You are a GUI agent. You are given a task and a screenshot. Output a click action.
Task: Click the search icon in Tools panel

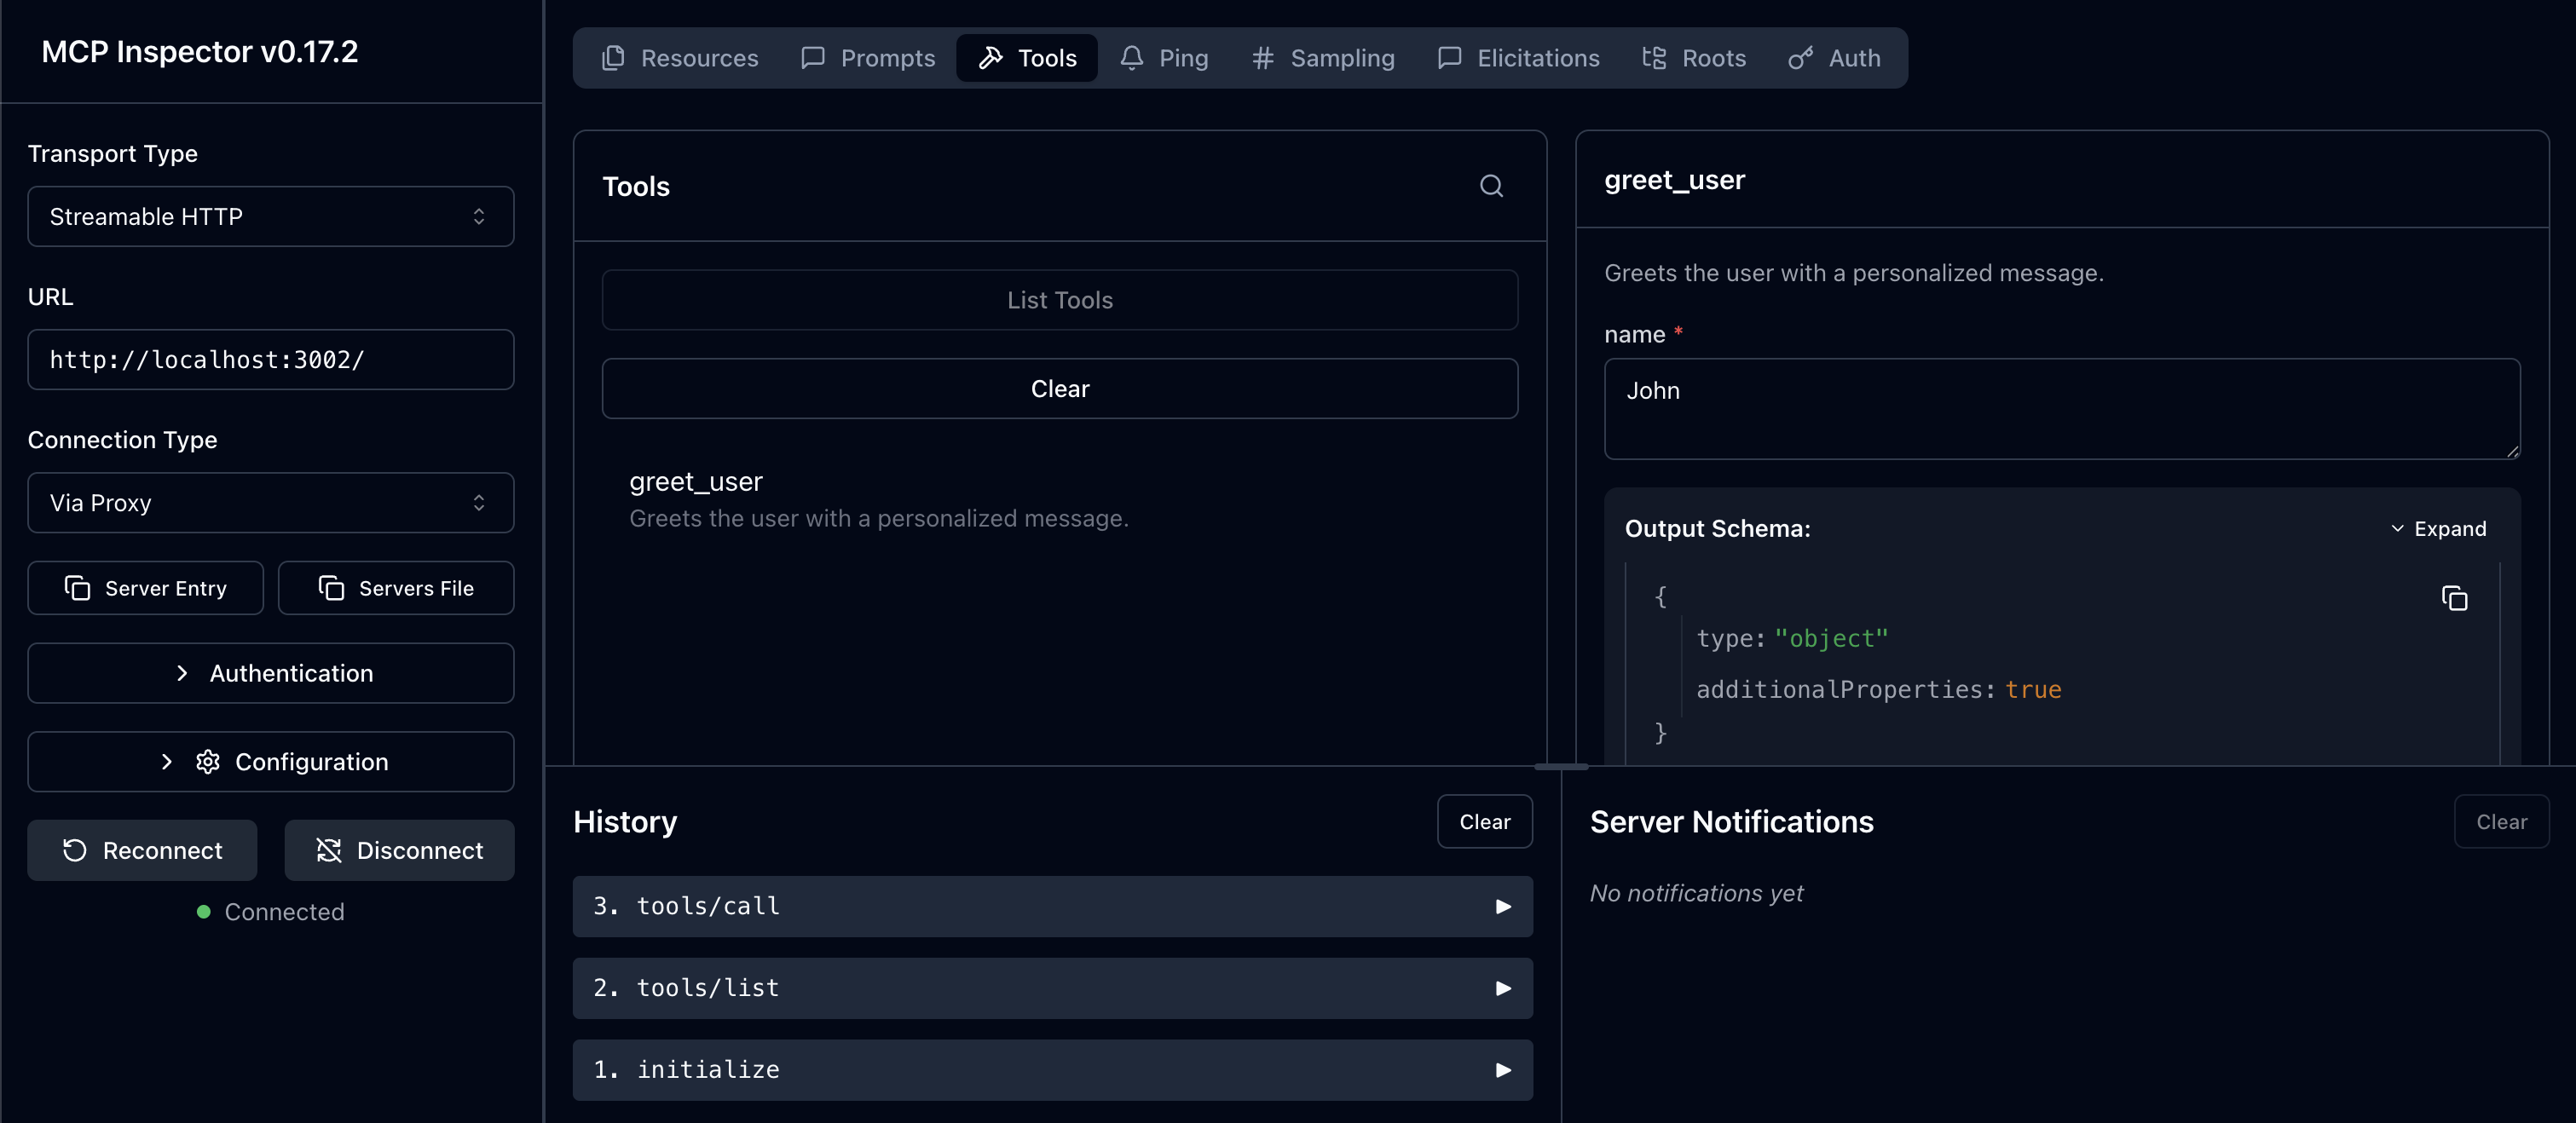pyautogui.click(x=1491, y=186)
